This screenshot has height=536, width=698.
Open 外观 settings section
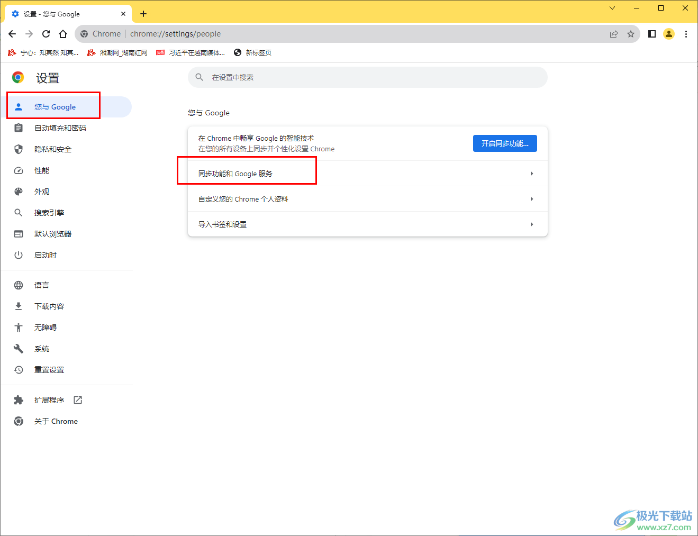click(x=66, y=192)
